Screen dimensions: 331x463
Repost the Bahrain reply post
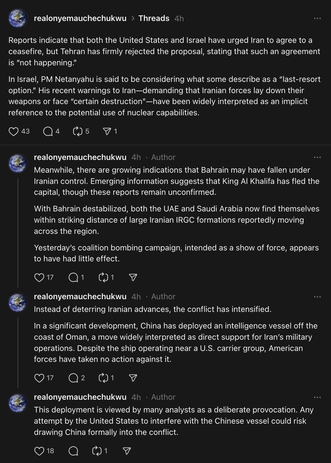pyautogui.click(x=103, y=277)
